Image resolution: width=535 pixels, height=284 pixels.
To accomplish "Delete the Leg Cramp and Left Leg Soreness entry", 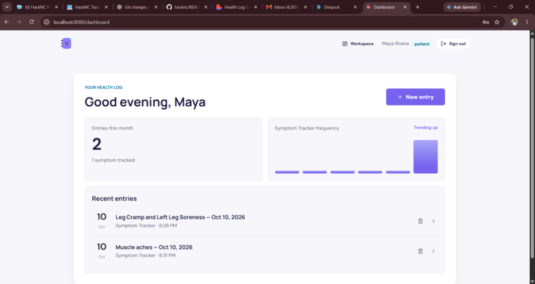I will [420, 221].
